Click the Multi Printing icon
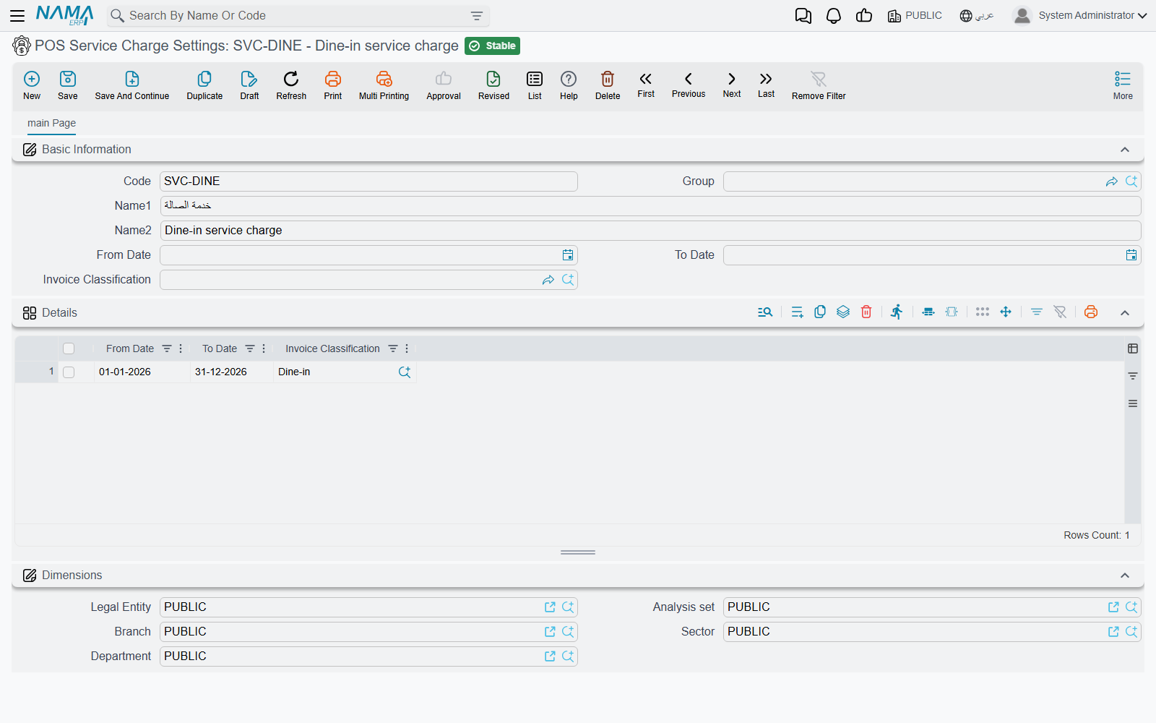 [x=384, y=79]
